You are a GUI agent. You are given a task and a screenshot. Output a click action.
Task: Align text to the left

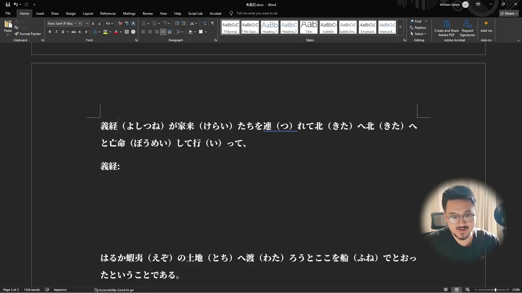[143, 32]
